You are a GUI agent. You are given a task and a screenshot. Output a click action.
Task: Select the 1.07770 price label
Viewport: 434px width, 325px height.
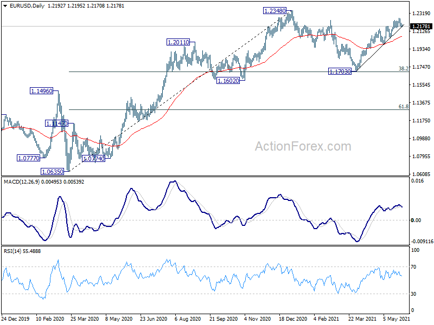29,158
